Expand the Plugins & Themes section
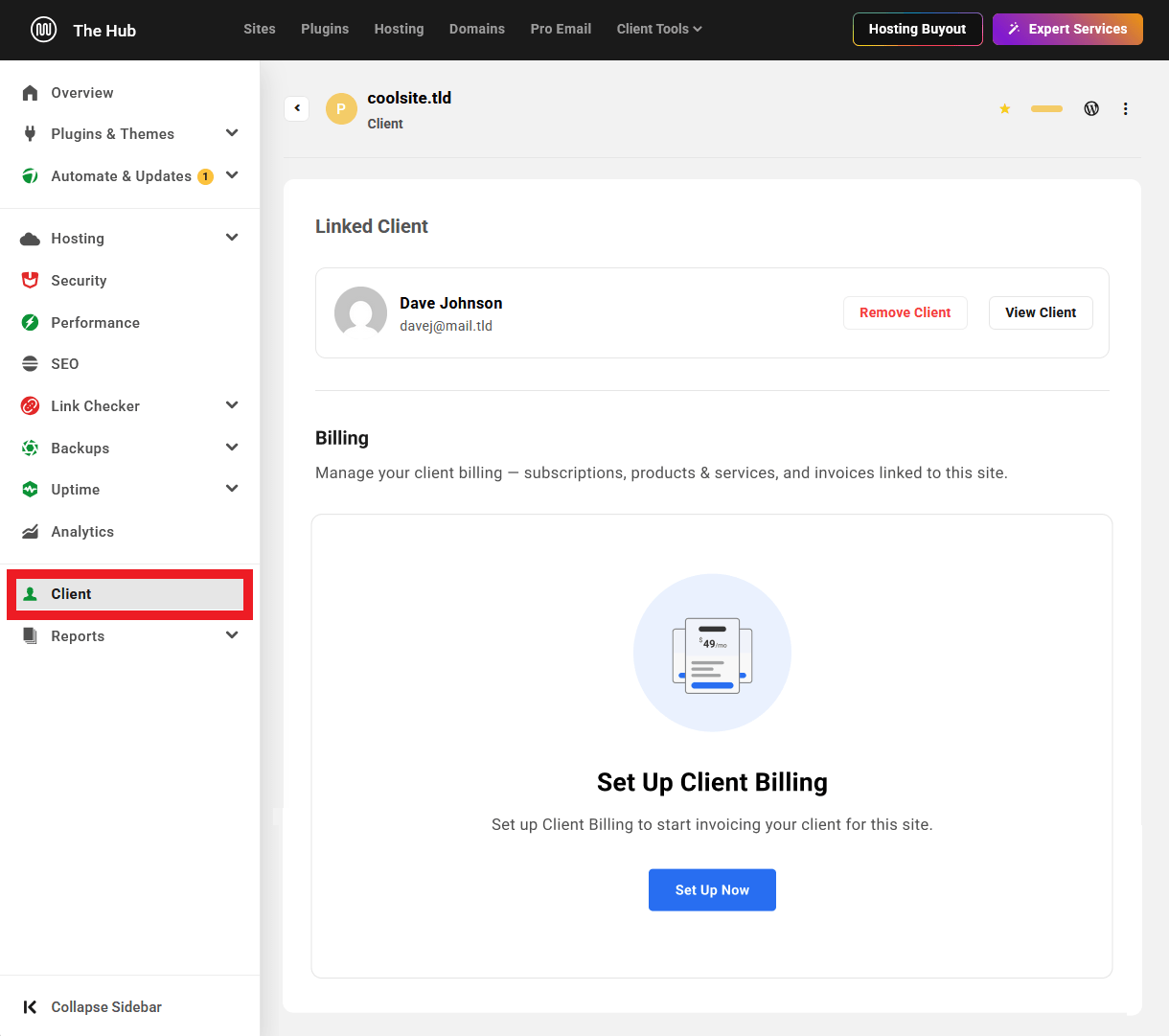The width and height of the screenshot is (1169, 1036). [232, 133]
